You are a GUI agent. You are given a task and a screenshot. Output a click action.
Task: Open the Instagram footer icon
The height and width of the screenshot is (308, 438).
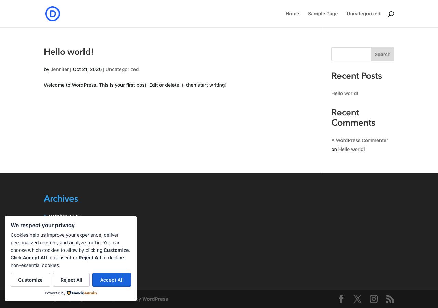(374, 299)
